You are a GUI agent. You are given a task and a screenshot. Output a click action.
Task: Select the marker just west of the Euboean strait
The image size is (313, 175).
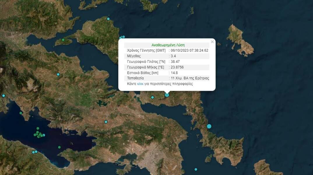click(x=152, y=97)
